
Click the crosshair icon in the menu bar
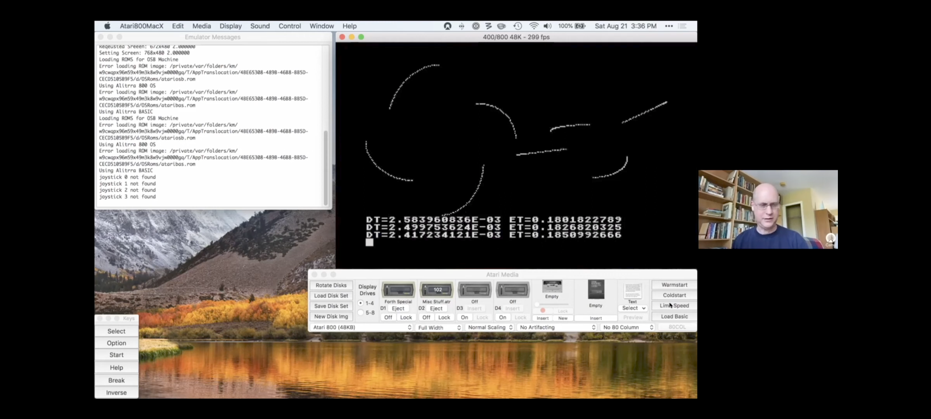coord(461,26)
